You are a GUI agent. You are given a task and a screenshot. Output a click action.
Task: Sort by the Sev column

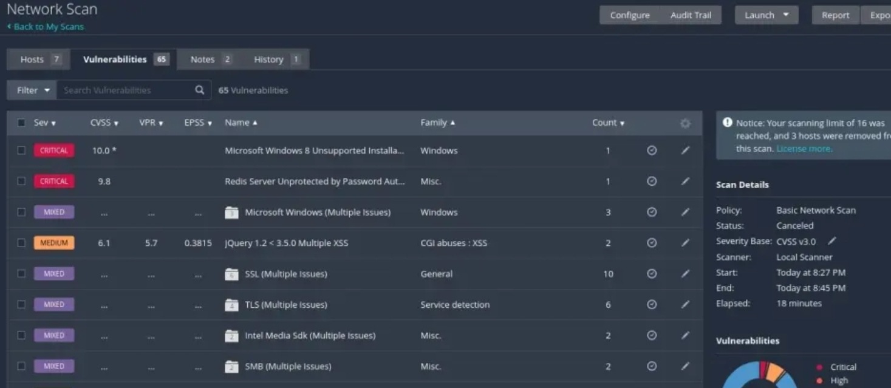44,123
